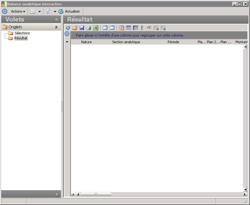Collapse the Onglets section
Image resolution: width=250 pixels, height=205 pixels.
point(56,27)
